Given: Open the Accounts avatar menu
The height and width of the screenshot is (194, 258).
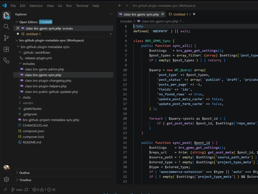Looking at the screenshot, I should pos(6,168).
